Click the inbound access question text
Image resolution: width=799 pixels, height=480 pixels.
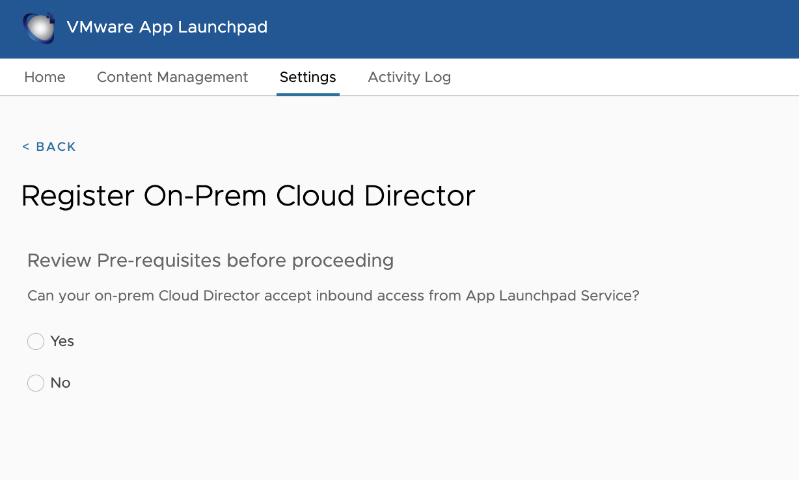point(333,296)
